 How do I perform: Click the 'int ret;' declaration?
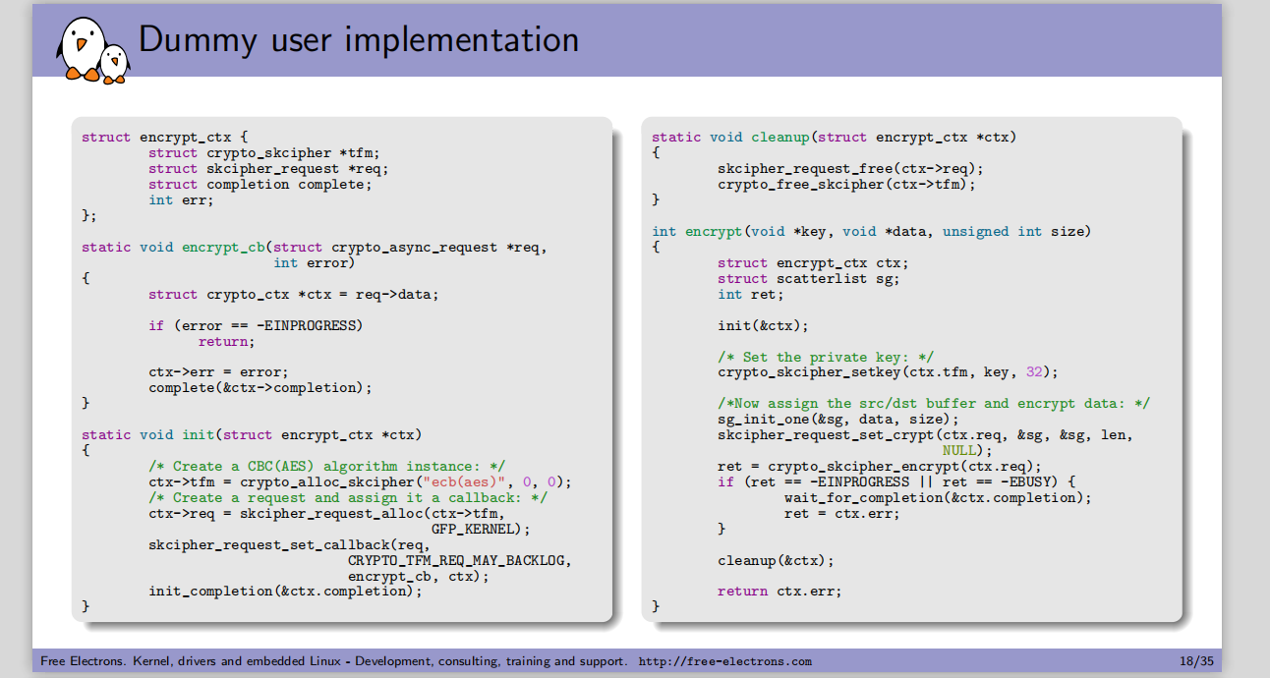(x=750, y=295)
